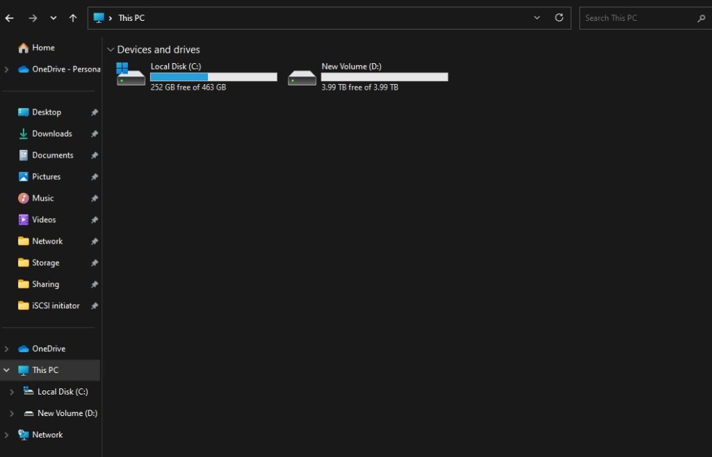Select the Local Disk (C:) drive icon
The width and height of the screenshot is (712, 457).
131,75
